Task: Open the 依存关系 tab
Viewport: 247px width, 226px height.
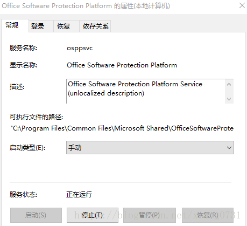Action: tap(95, 26)
